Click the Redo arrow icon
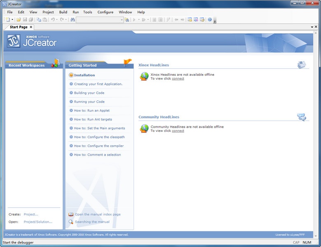 pyautogui.click(x=62, y=20)
